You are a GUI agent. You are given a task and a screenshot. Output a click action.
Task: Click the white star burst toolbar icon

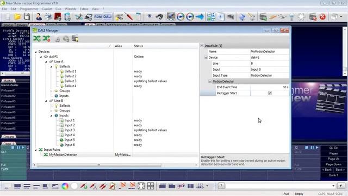point(301,17)
